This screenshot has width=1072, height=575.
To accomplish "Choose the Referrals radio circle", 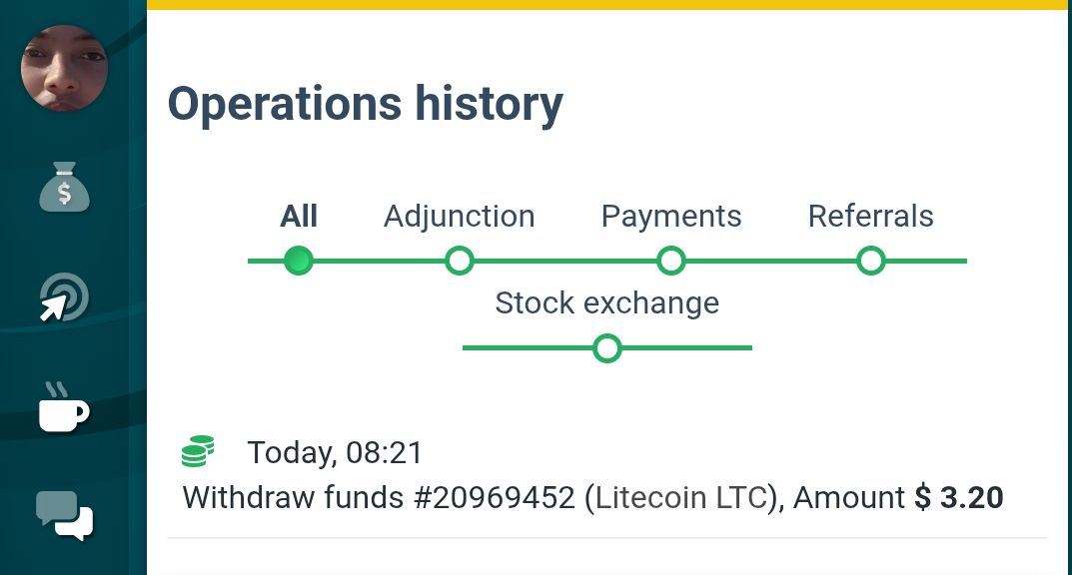I will point(871,262).
